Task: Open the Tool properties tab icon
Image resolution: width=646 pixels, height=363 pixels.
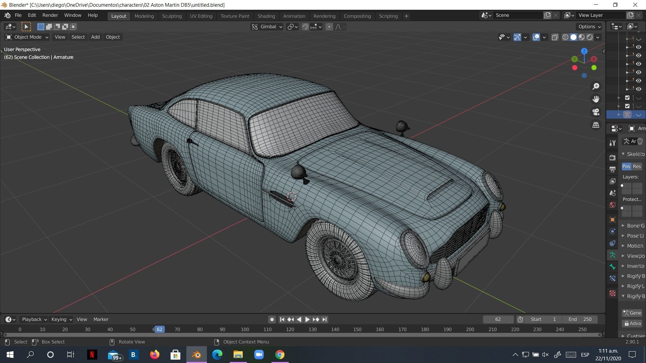Action: (x=612, y=143)
